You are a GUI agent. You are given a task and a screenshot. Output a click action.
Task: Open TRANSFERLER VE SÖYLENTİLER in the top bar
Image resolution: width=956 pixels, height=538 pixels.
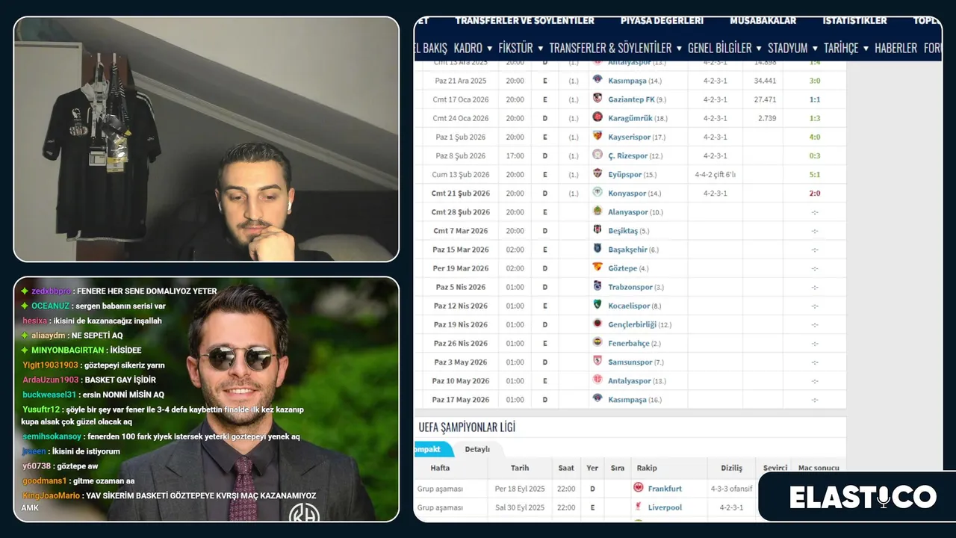(524, 20)
